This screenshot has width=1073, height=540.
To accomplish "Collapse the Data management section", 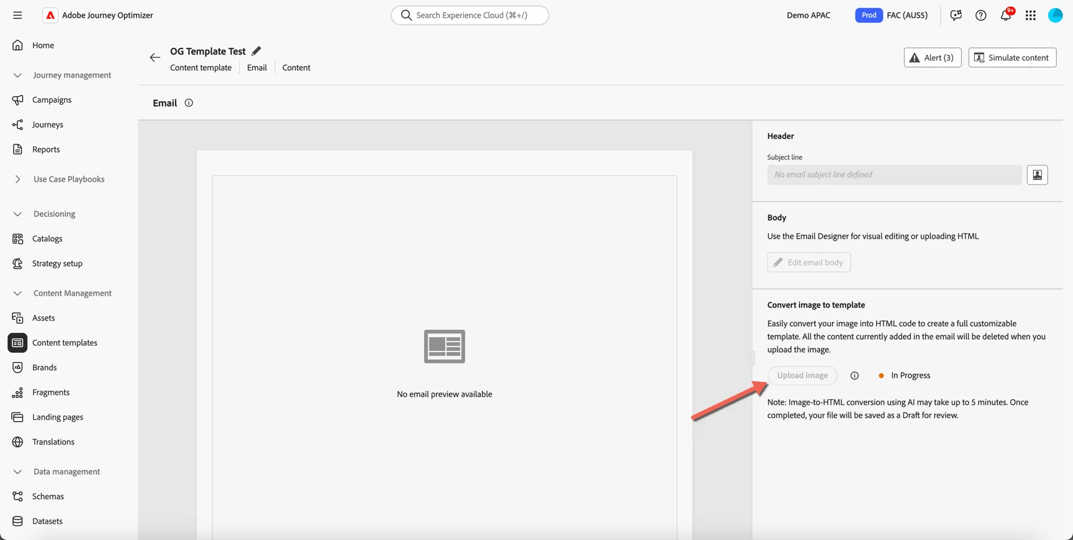I will tap(17, 472).
